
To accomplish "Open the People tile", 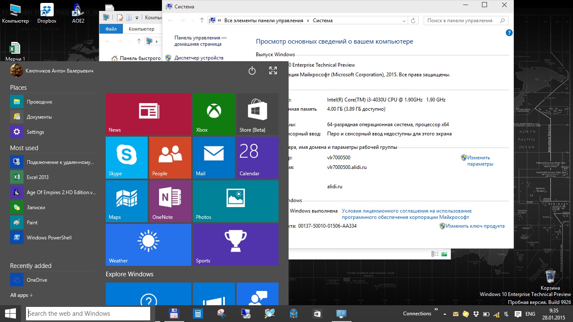I will pos(170,158).
